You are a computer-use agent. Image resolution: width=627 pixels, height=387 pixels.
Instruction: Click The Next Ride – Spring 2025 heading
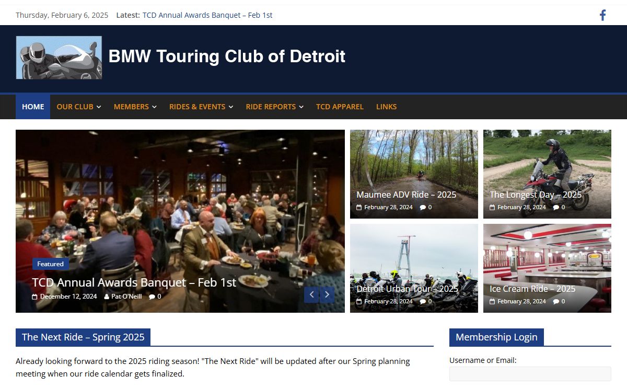point(83,337)
